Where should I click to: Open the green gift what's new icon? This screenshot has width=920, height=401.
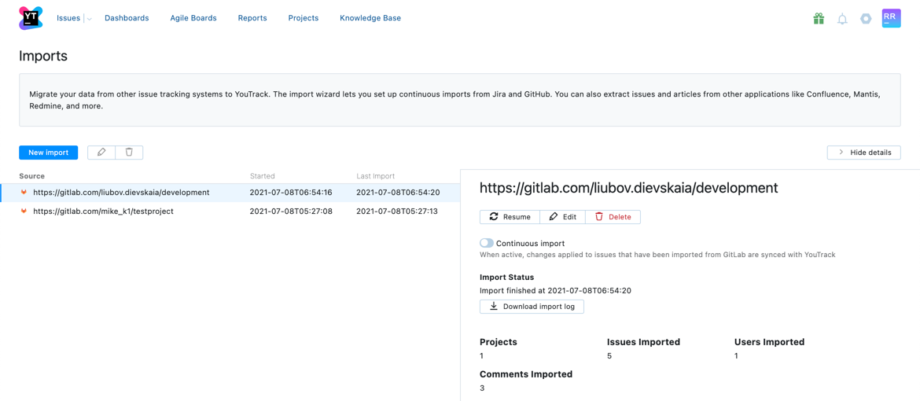pyautogui.click(x=819, y=19)
